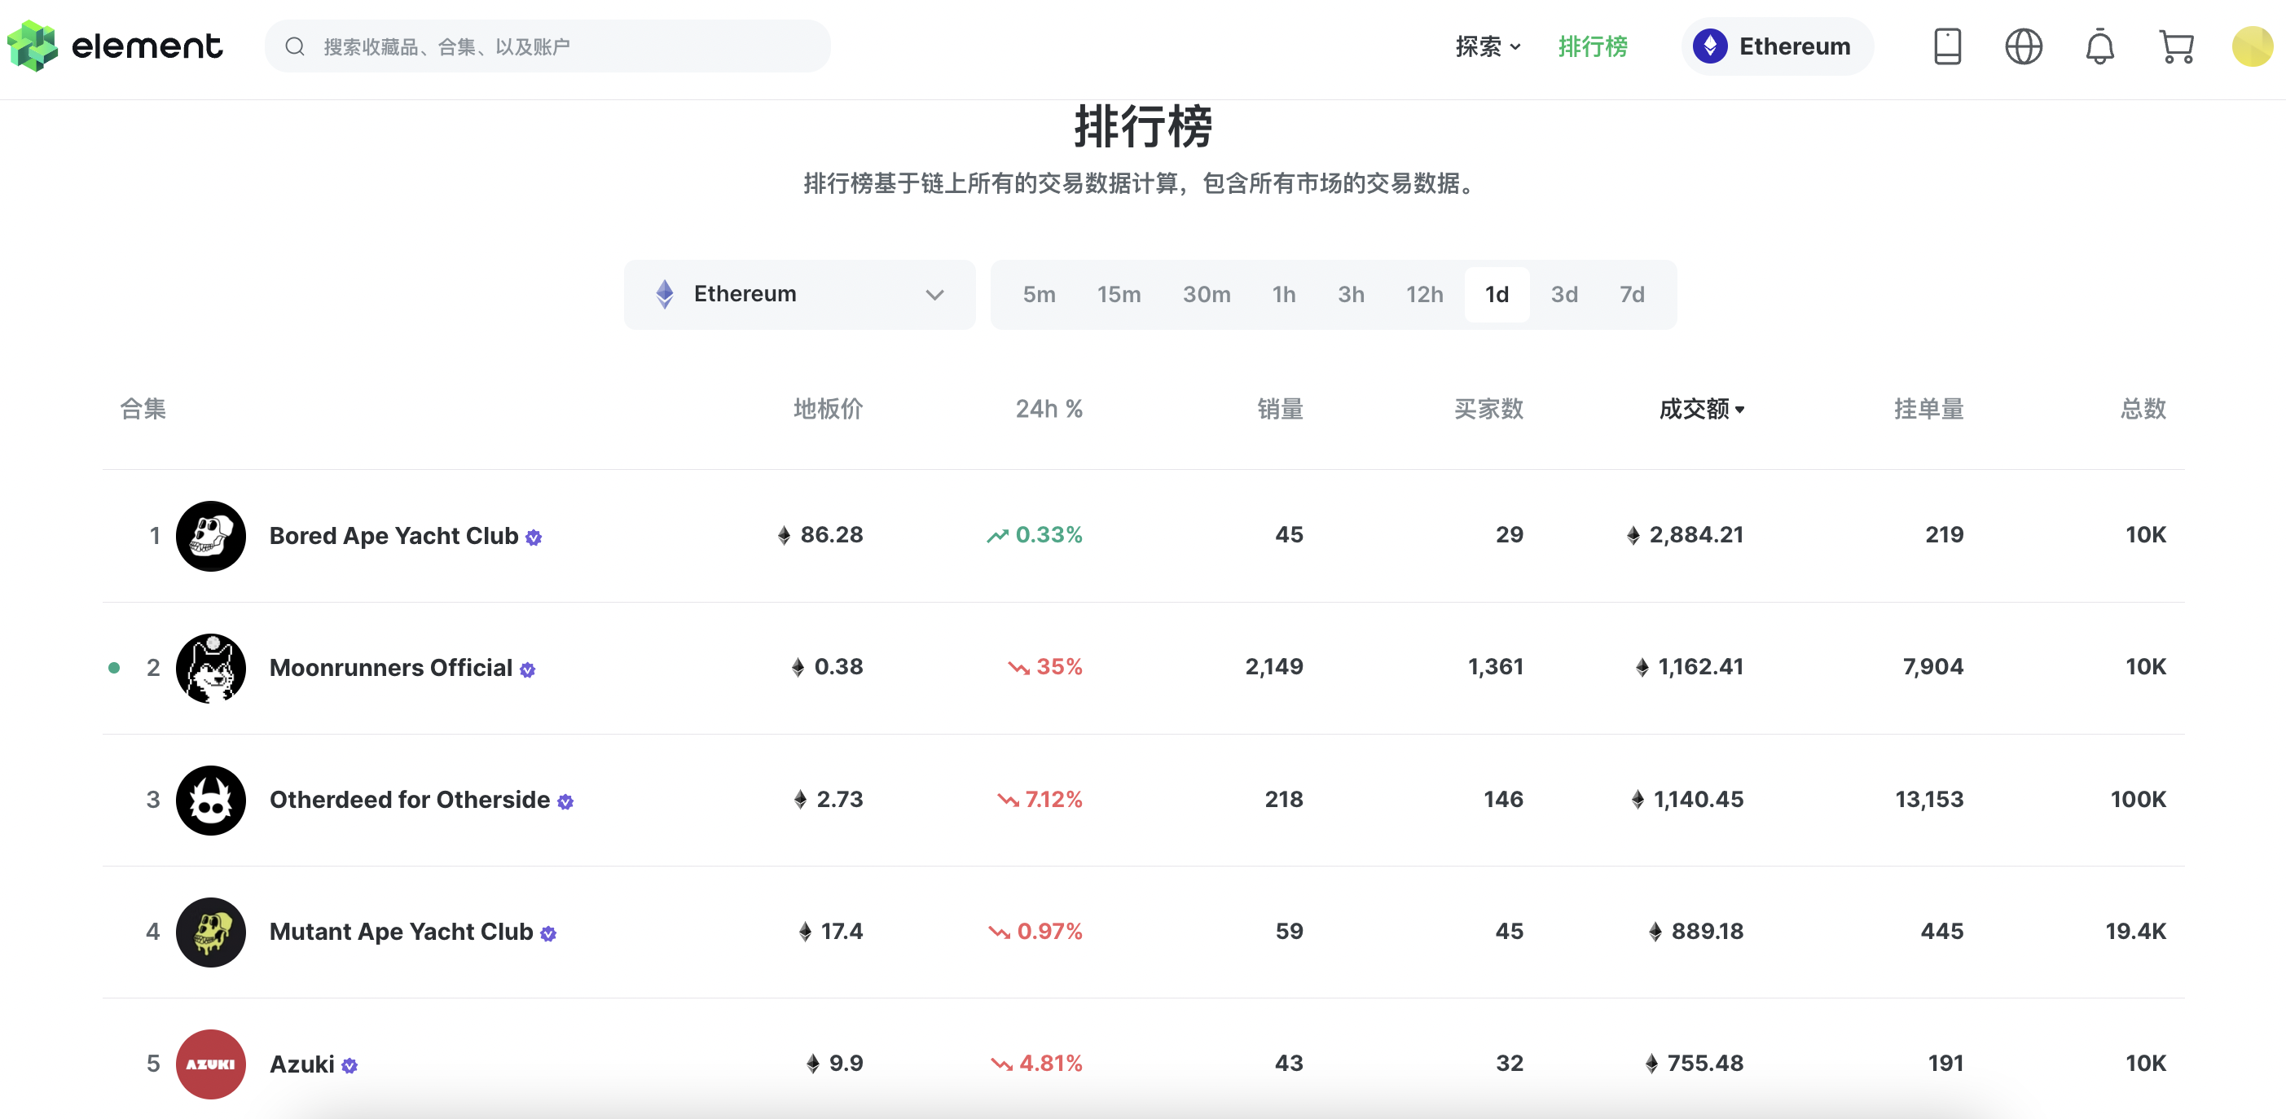Open Mutant Ape Yacht Club avatar
This screenshot has height=1119, width=2286.
click(x=211, y=932)
